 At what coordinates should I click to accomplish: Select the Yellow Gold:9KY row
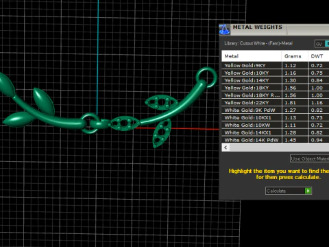click(276, 65)
